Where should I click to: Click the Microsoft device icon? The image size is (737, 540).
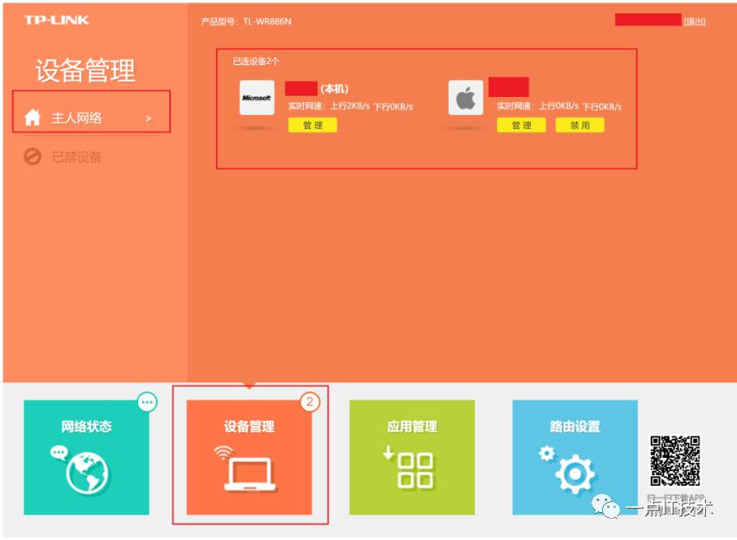click(256, 98)
